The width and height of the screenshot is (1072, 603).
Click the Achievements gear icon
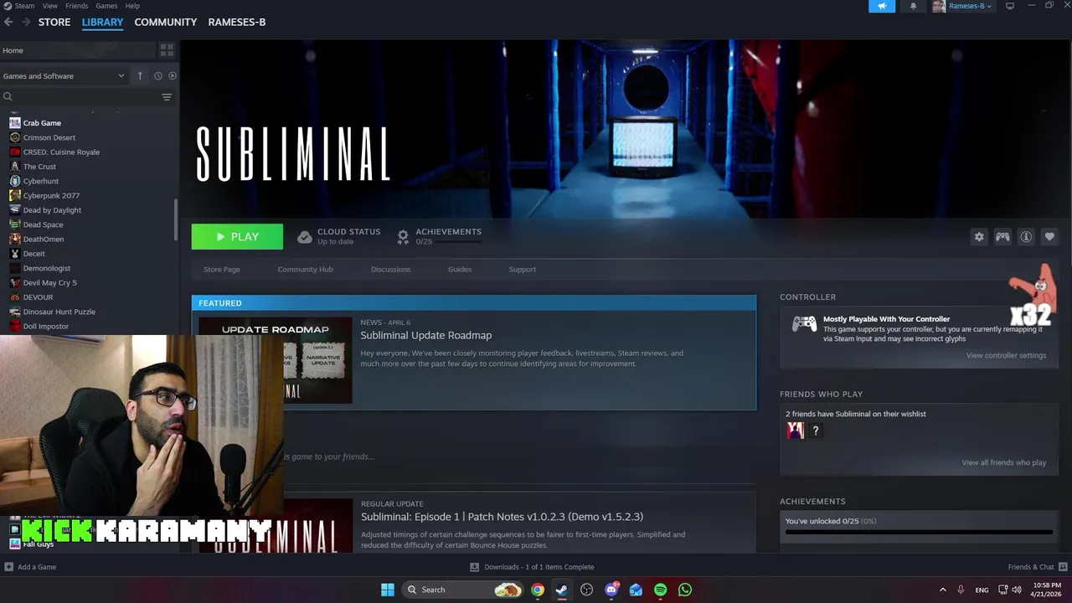click(403, 237)
